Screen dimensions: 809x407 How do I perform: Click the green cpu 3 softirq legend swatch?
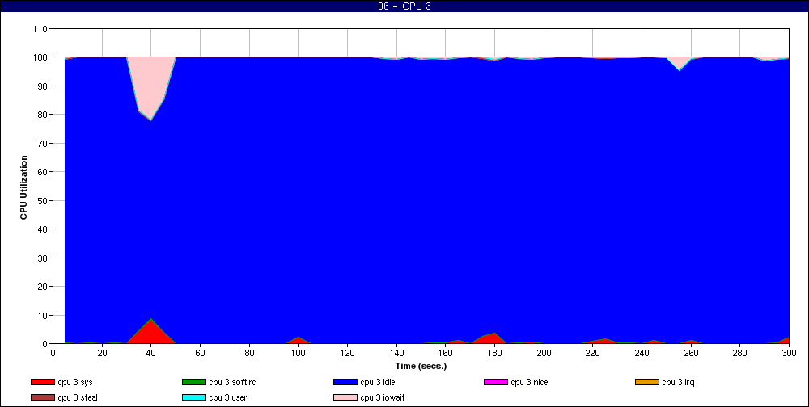tap(194, 382)
